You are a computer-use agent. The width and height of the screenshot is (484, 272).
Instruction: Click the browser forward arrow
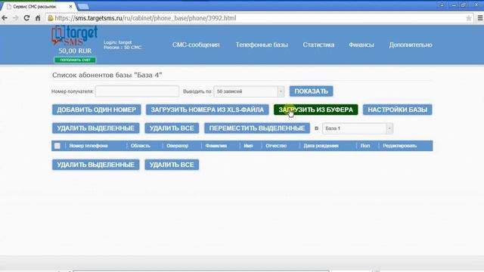click(15, 18)
